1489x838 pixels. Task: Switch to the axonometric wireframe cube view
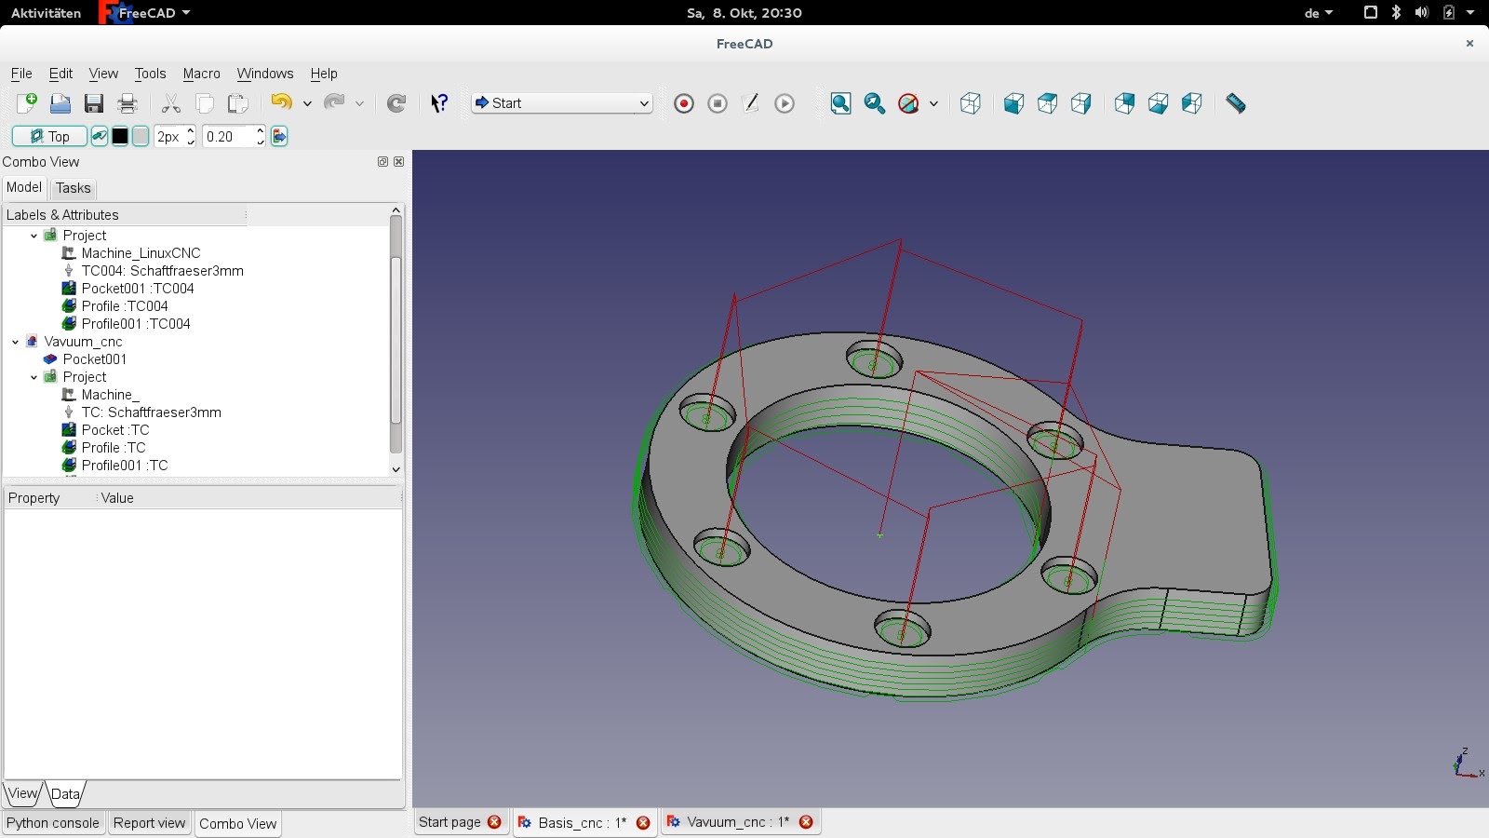(971, 103)
